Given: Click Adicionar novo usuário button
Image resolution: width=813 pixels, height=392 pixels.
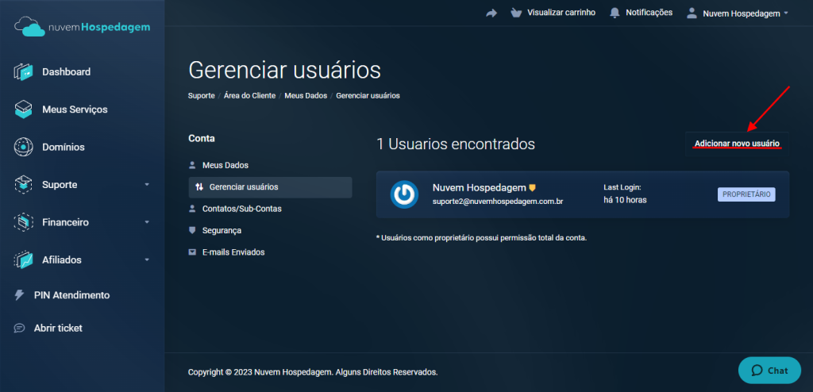Looking at the screenshot, I should point(737,144).
